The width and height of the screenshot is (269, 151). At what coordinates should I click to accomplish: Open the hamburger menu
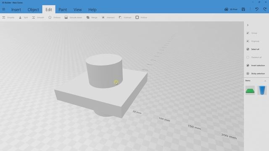click(4, 9)
